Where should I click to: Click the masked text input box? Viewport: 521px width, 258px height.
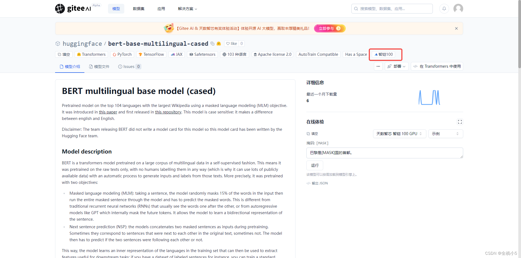click(385, 153)
